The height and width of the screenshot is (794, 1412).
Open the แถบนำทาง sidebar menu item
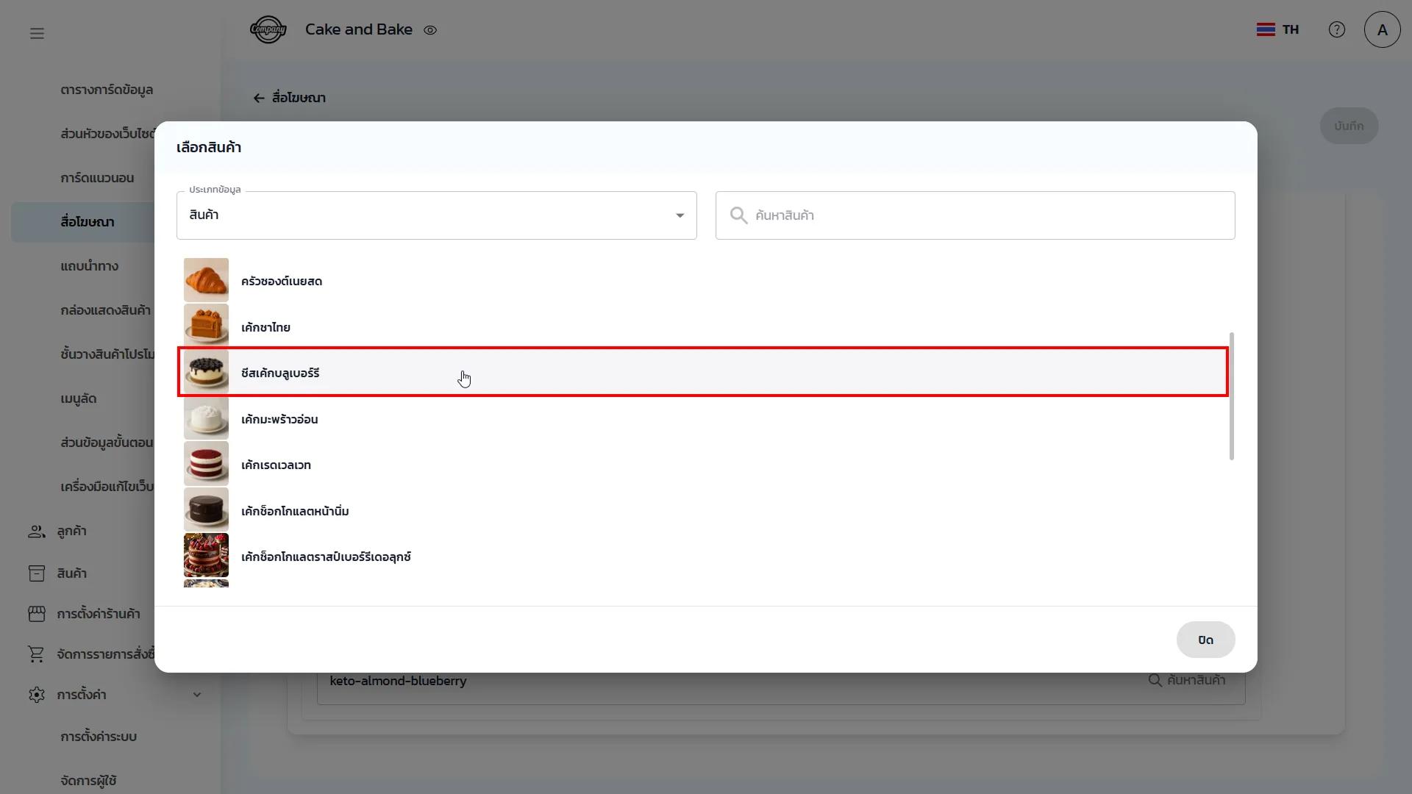tap(89, 266)
